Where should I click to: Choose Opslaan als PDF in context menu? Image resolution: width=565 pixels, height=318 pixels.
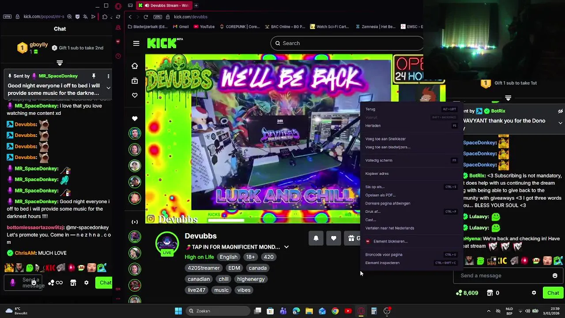[x=411, y=195]
